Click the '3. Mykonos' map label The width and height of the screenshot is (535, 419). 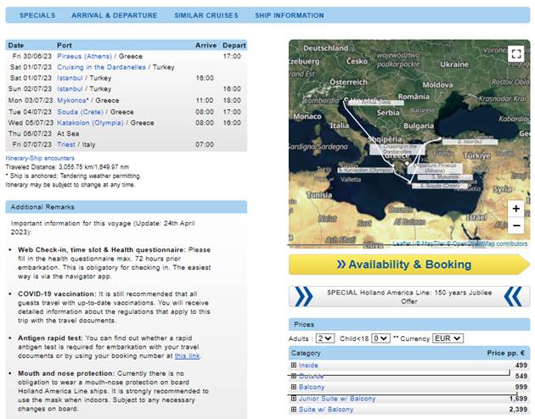tap(445, 177)
